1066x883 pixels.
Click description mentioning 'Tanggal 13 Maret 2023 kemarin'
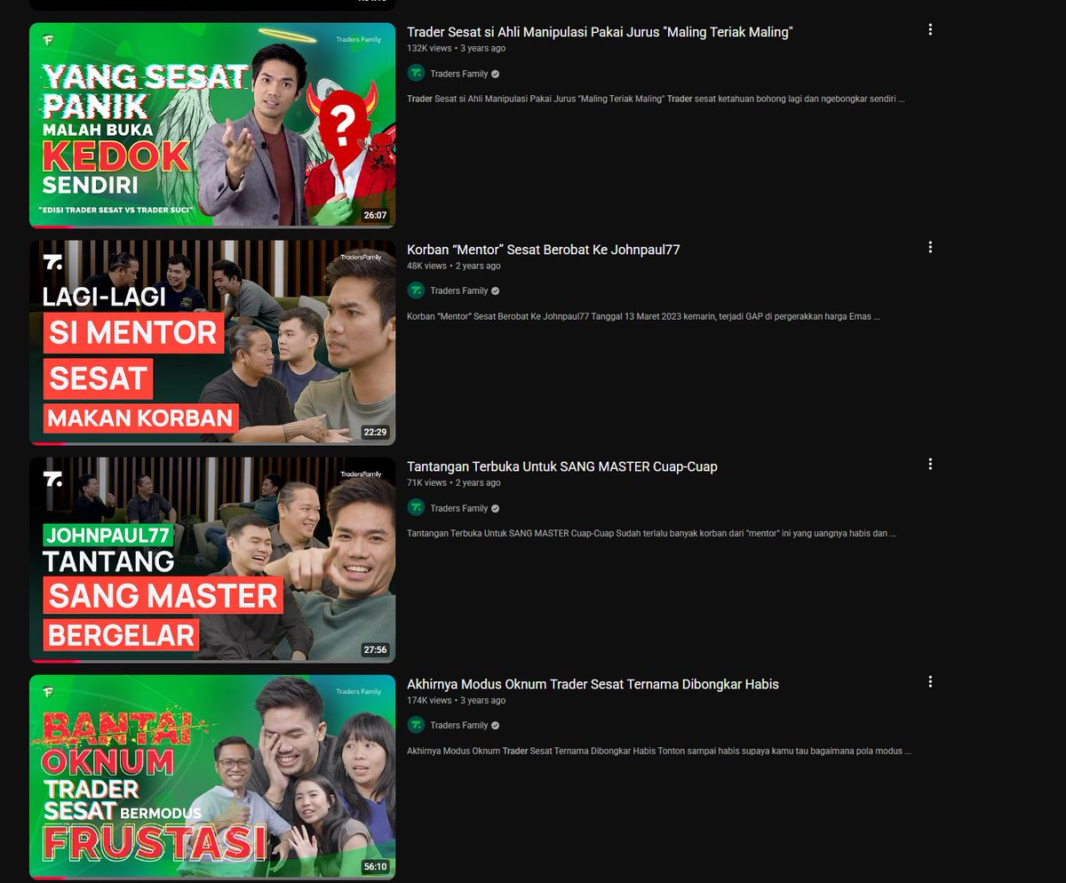pyautogui.click(x=644, y=316)
